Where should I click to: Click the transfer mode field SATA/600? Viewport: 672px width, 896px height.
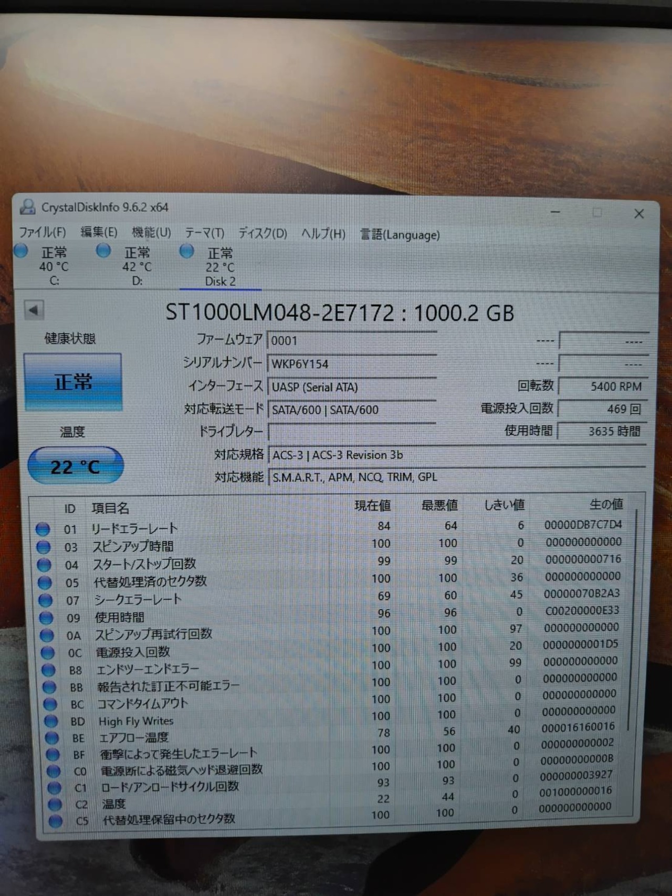pyautogui.click(x=352, y=409)
